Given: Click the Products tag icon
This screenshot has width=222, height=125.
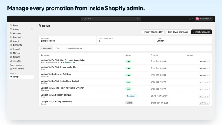Looking at the screenshot, I should coord(11,33).
